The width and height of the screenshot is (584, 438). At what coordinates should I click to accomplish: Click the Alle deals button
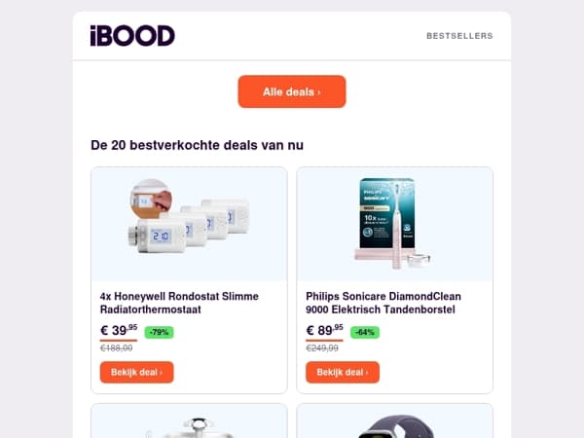coord(292,91)
